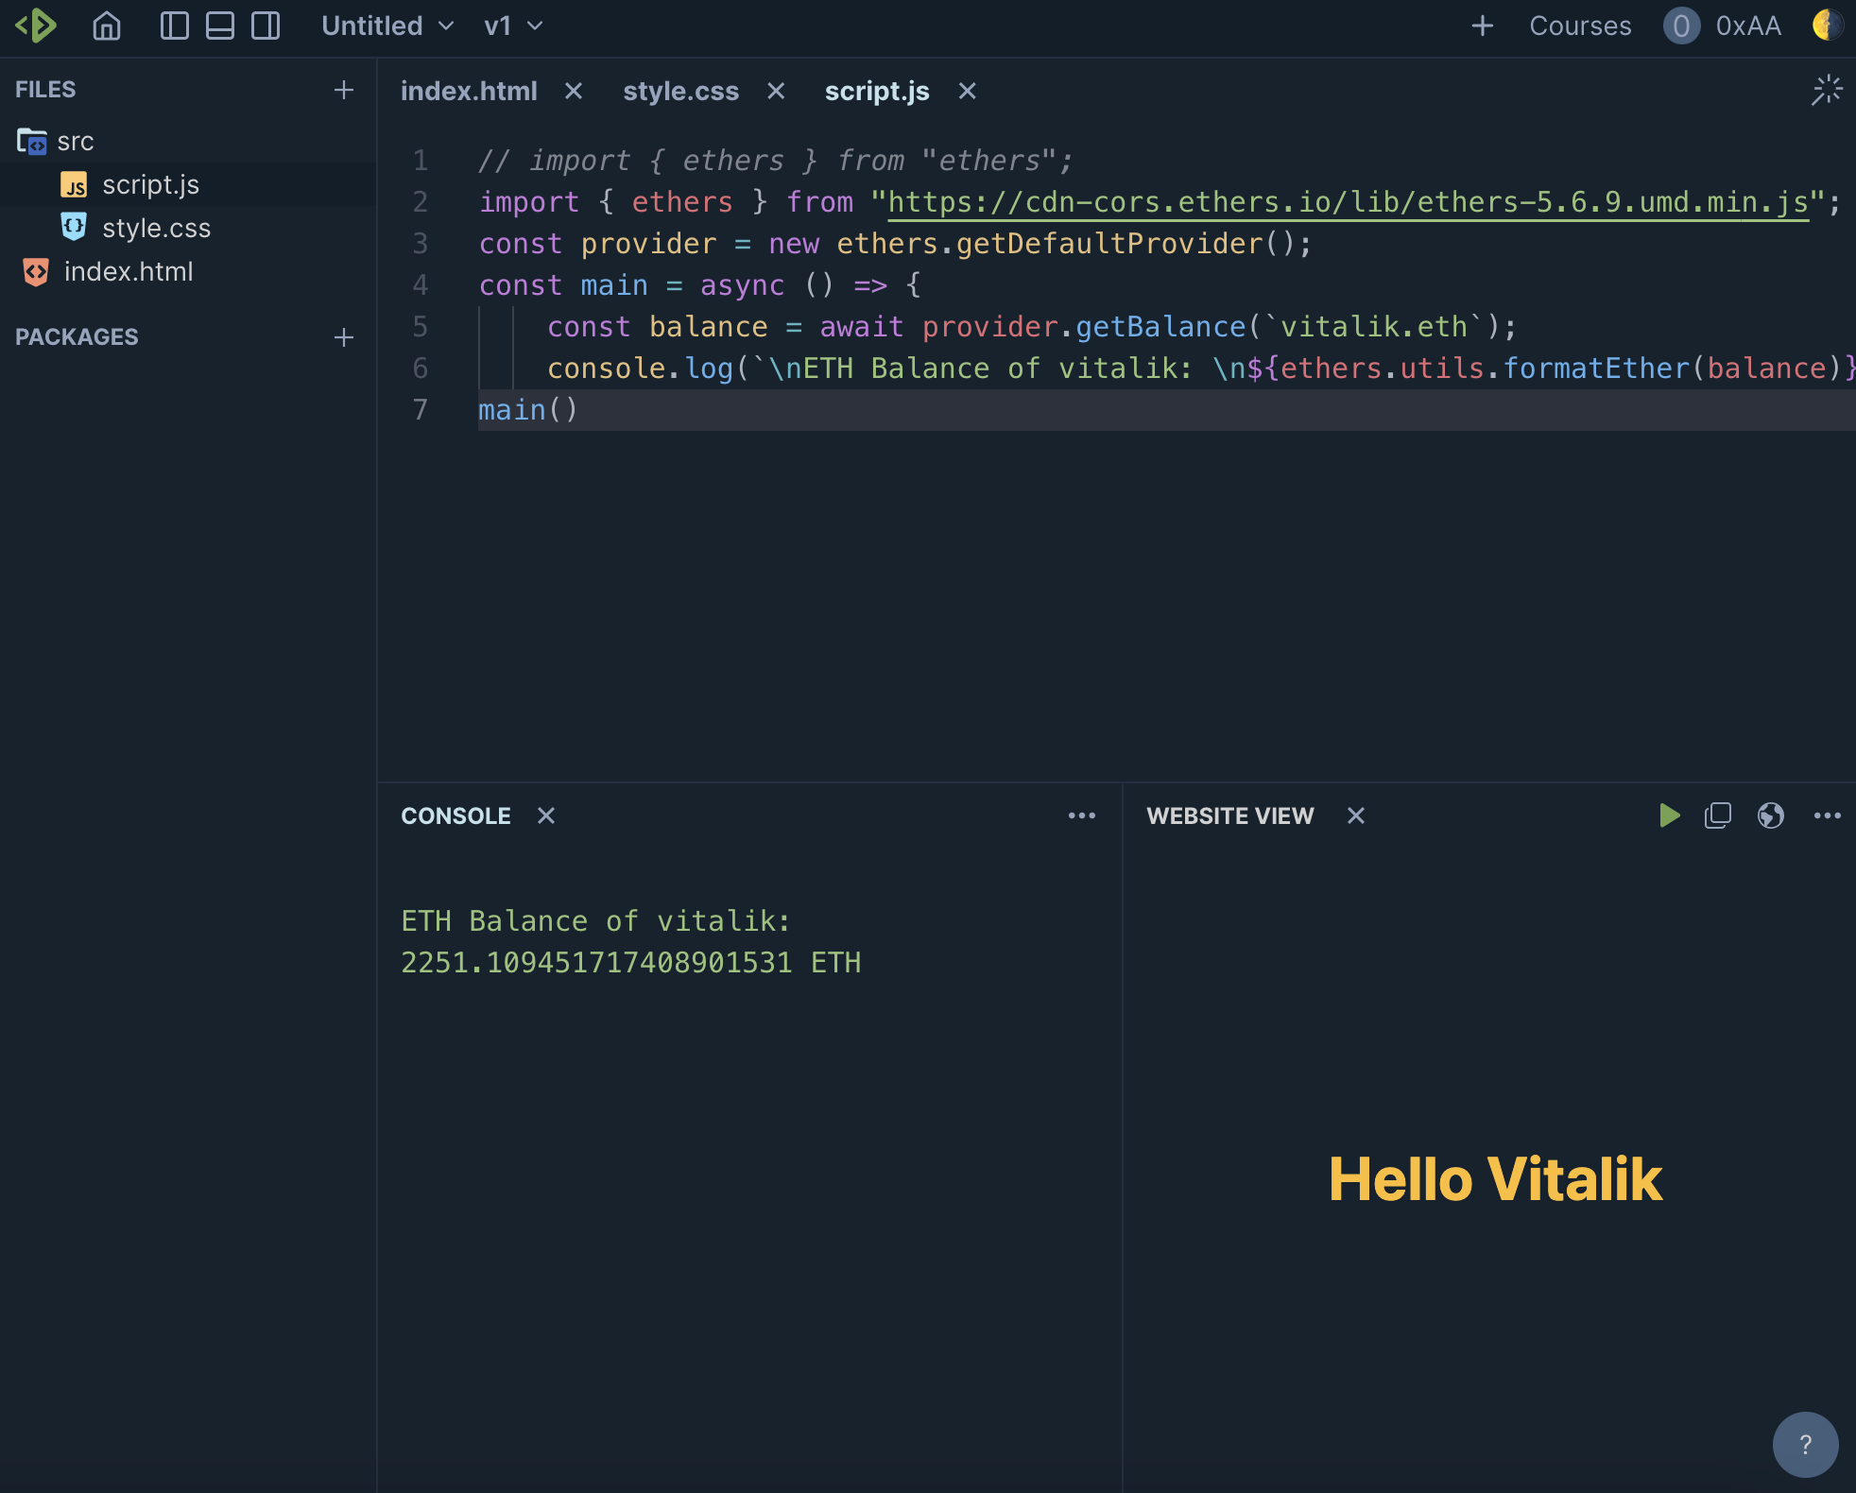This screenshot has height=1493, width=1856.
Task: Toggle the left sidebar panel layout icon
Action: tap(174, 26)
